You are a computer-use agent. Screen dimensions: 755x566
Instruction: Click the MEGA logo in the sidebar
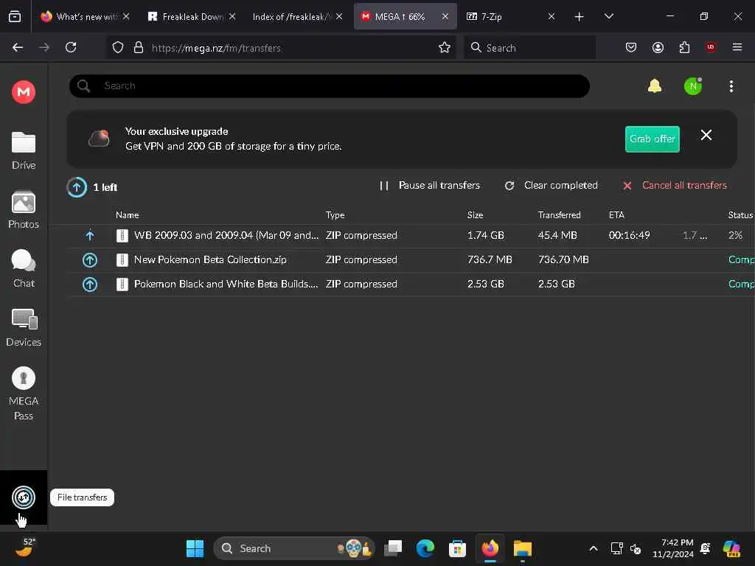point(24,91)
